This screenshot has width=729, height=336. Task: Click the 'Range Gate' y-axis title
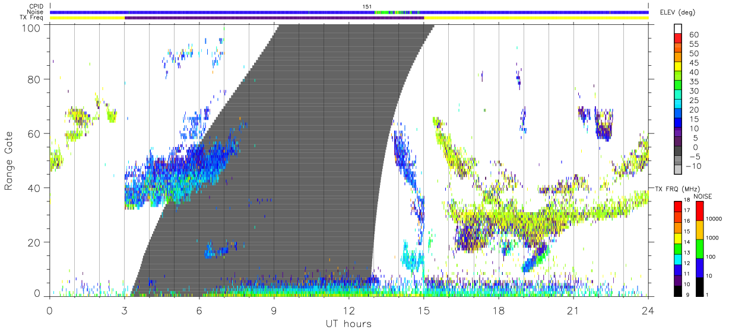tap(9, 161)
